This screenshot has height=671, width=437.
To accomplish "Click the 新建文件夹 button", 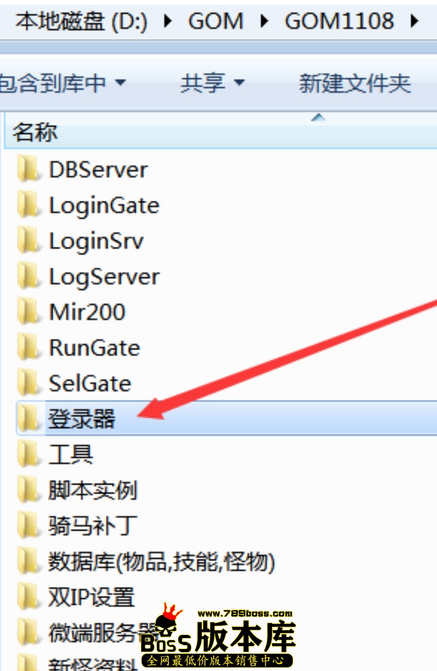I will (355, 83).
